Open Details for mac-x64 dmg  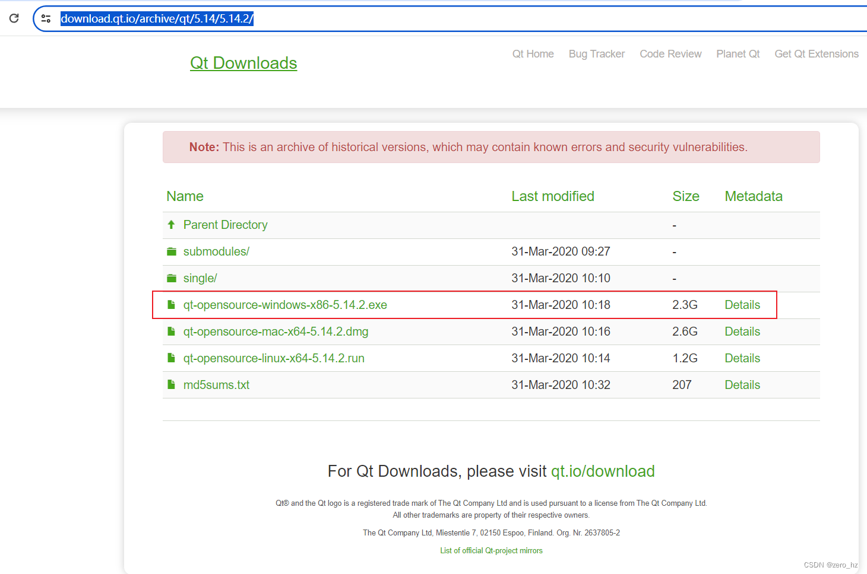pos(742,331)
